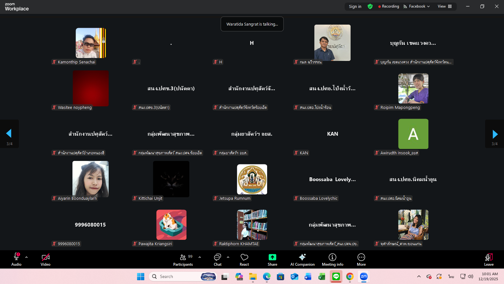Unmute the microphone Audio button
504x284 pixels.
pyautogui.click(x=16, y=259)
